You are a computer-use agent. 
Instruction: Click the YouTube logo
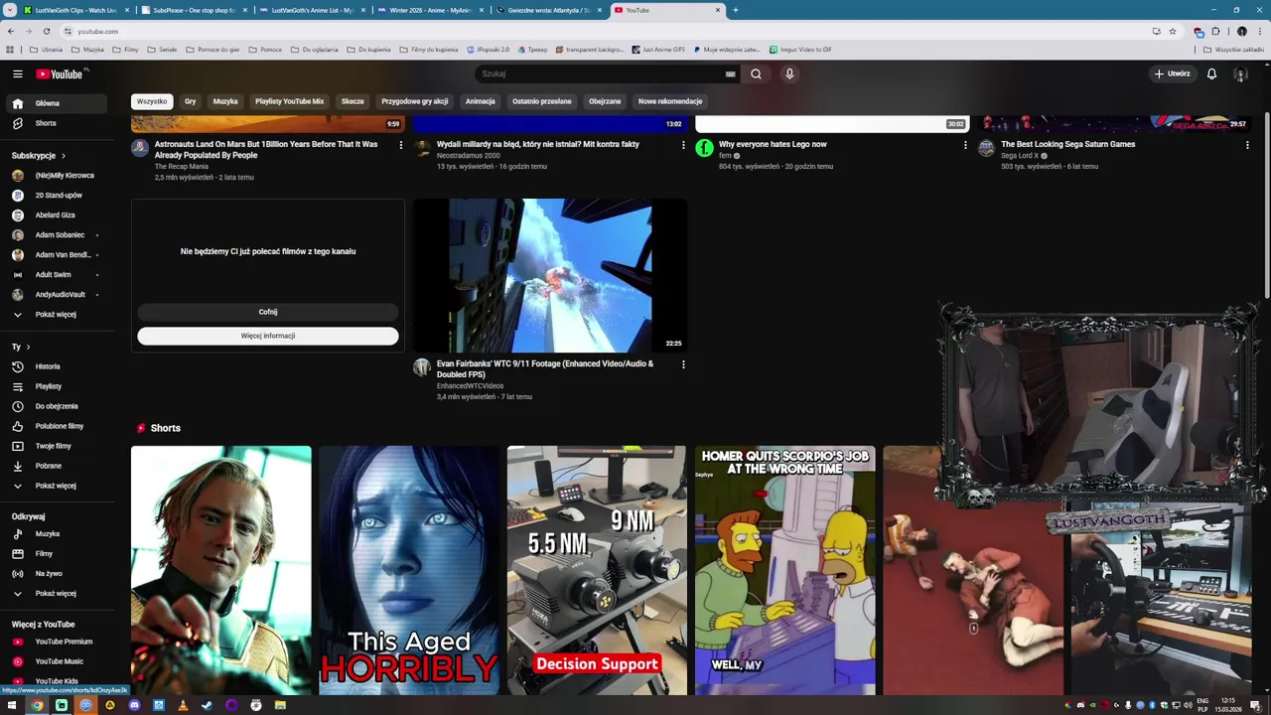61,73
